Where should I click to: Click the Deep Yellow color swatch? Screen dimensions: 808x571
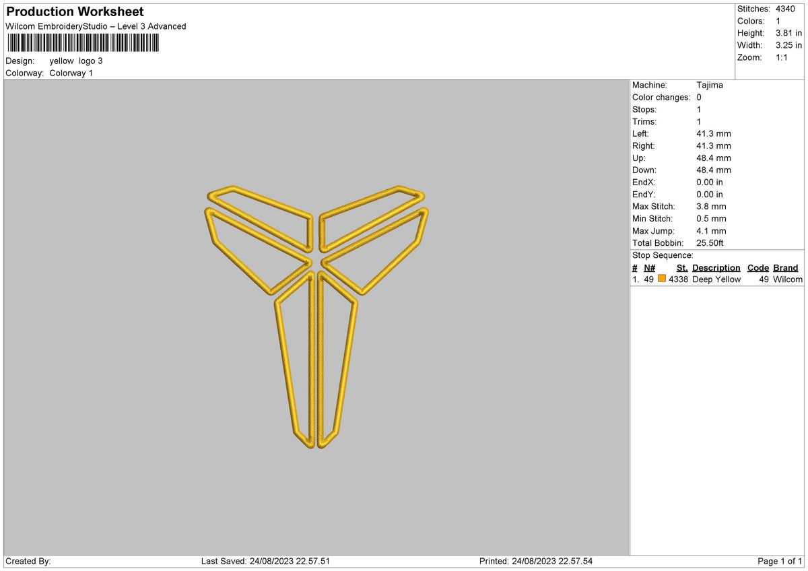point(662,279)
